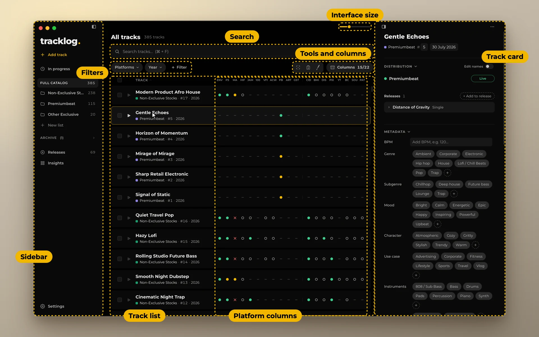The width and height of the screenshot is (539, 337).
Task: Toggle the Edit names switch
Action: click(x=489, y=67)
